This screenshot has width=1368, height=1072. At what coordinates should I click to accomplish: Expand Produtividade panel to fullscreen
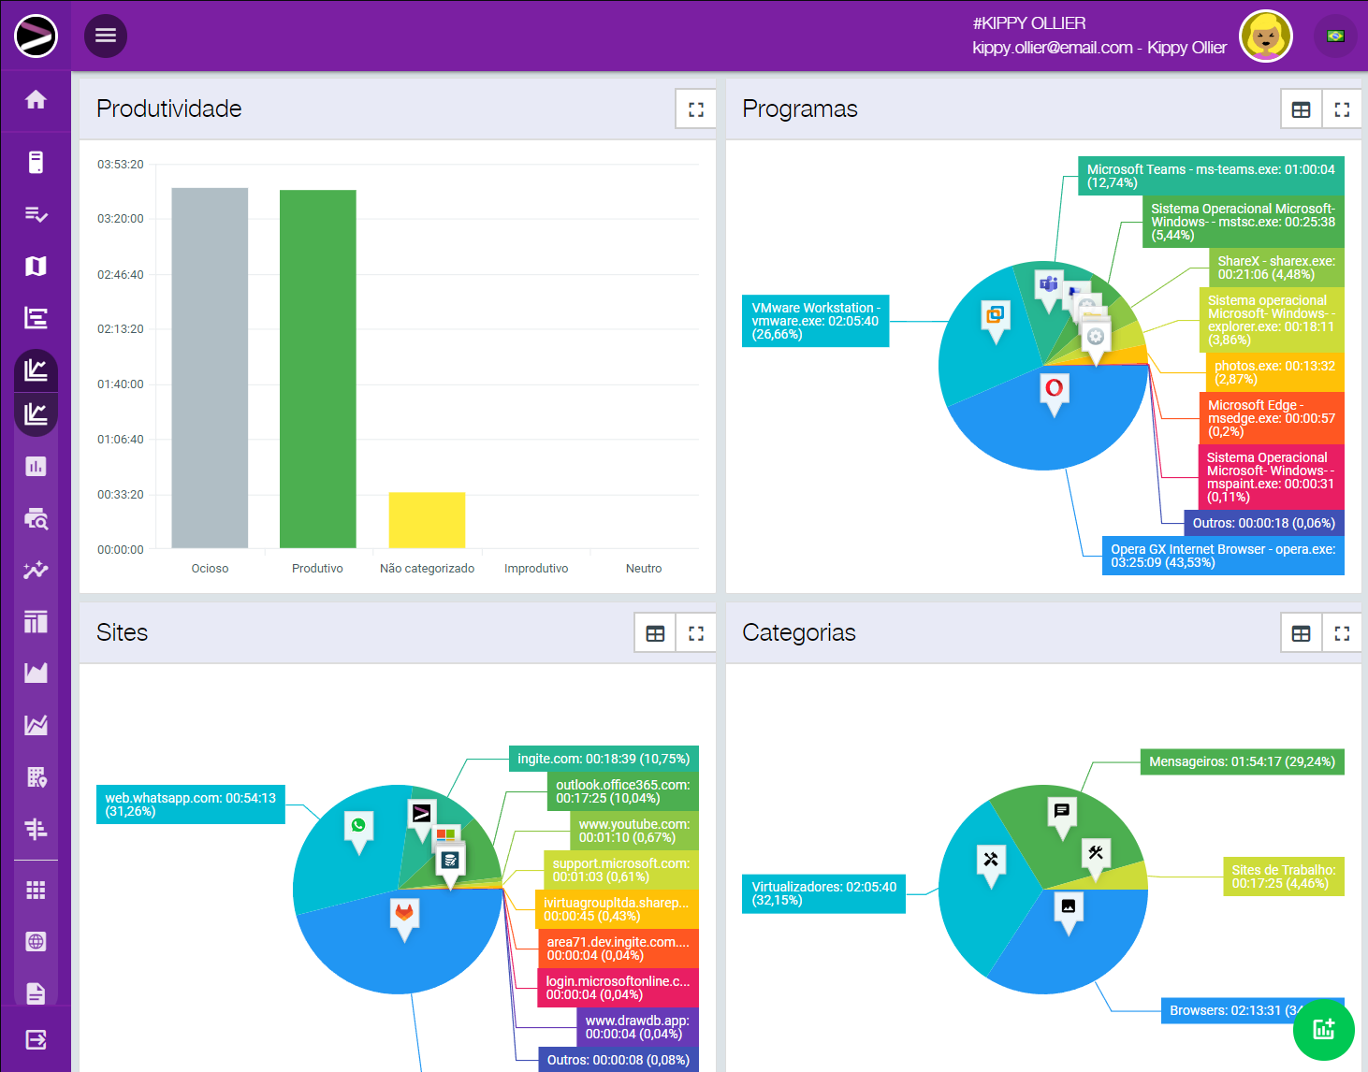[x=696, y=109]
